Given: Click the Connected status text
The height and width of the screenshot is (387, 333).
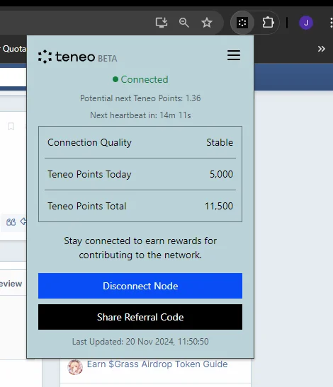Looking at the screenshot, I should [145, 79].
